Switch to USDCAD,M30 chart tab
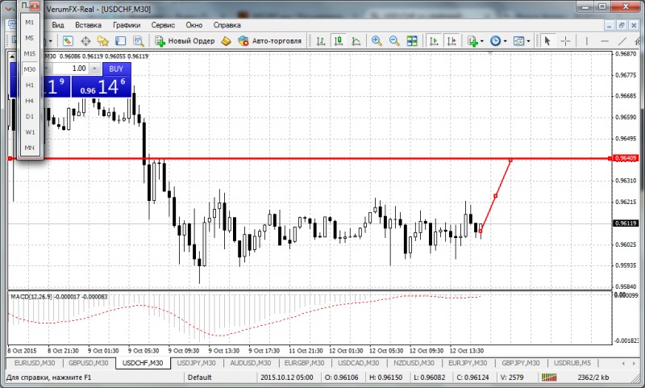This screenshot has width=645, height=388. tap(358, 363)
